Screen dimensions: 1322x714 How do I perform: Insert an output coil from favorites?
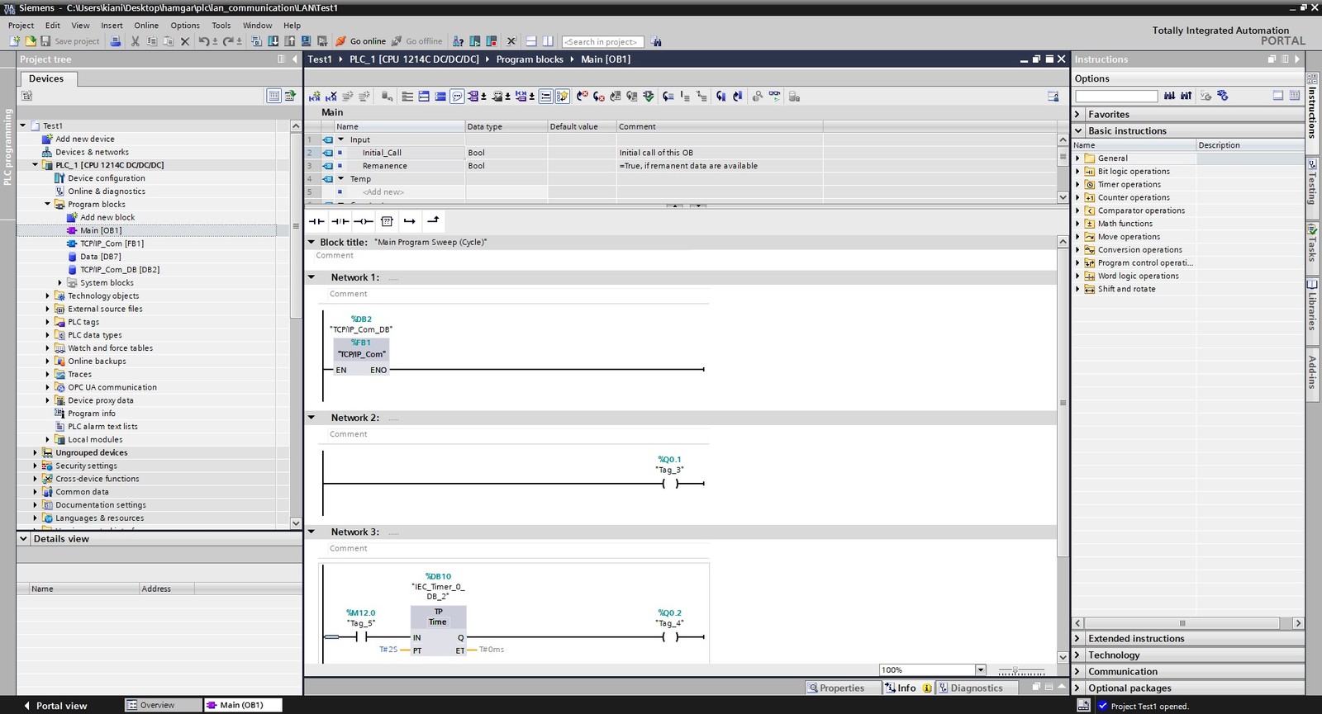(364, 221)
